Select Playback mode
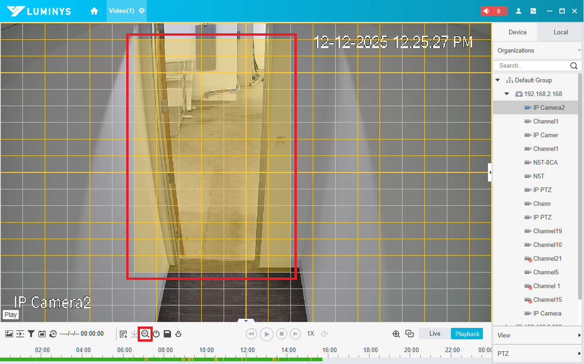This screenshot has width=584, height=364. coord(467,334)
